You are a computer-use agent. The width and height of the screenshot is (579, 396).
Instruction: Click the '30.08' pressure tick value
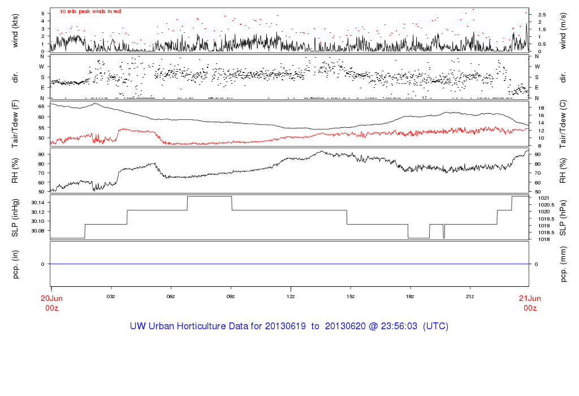click(x=38, y=230)
